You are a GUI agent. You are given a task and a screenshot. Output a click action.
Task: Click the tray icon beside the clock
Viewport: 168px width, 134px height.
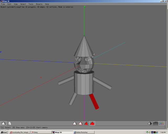157,132
